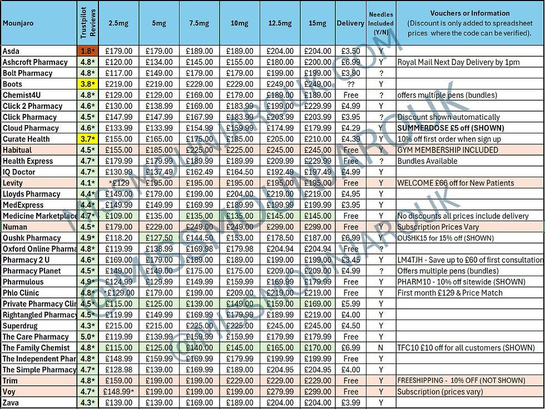Image resolution: width=545 pixels, height=409 pixels.
Task: Click the £3.50 delivery cell for Asda
Action: [350, 51]
